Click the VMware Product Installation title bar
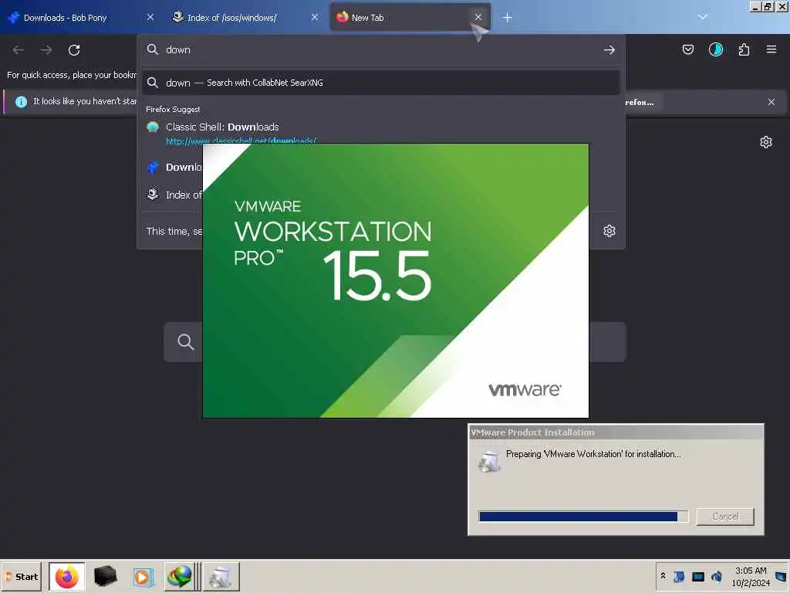The width and height of the screenshot is (790, 593). (x=616, y=432)
